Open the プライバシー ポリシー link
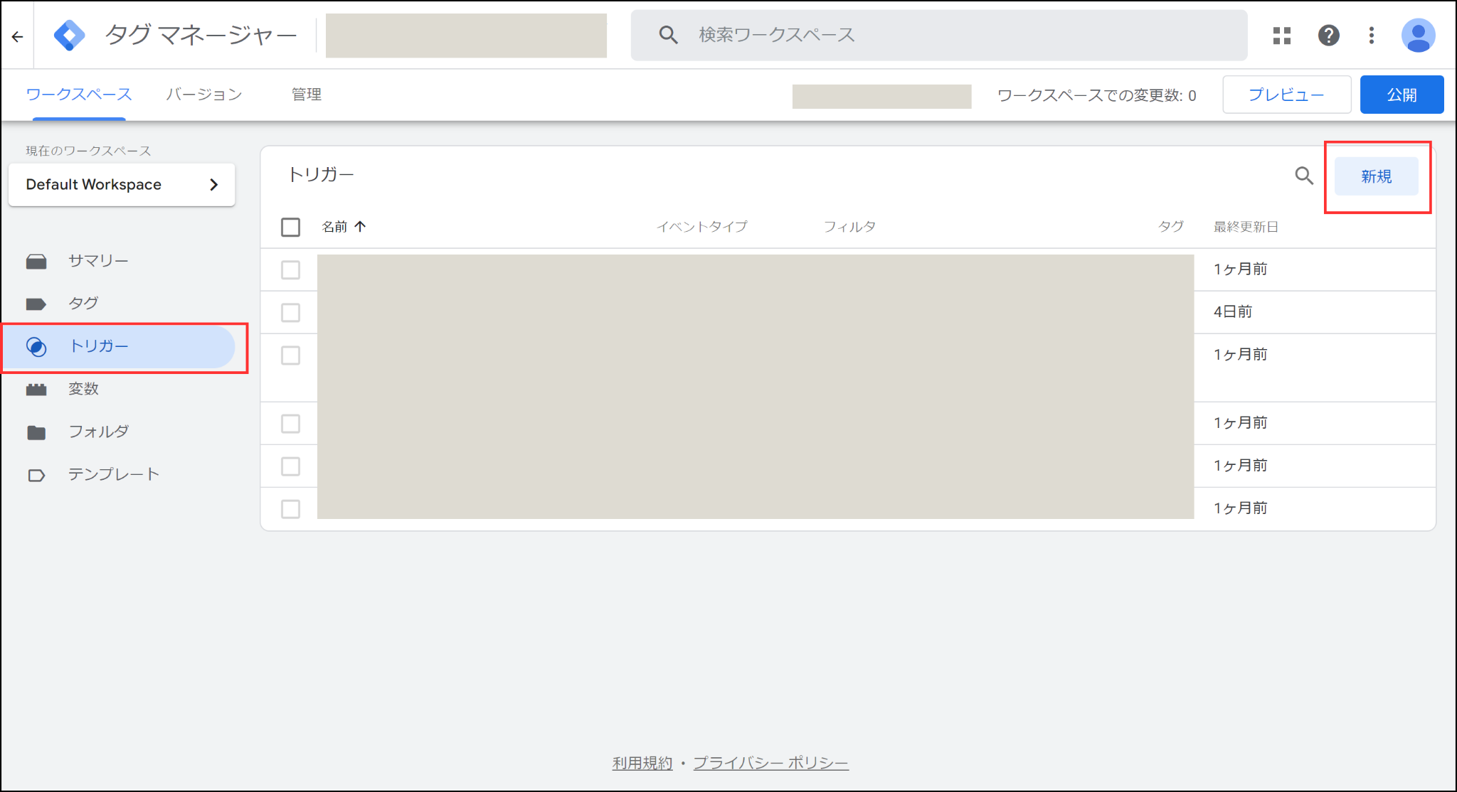This screenshot has width=1457, height=792. click(770, 763)
